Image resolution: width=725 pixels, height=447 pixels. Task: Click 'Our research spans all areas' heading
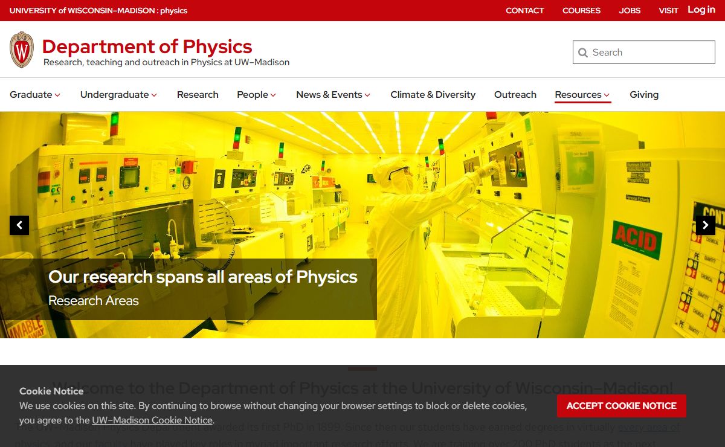point(203,277)
